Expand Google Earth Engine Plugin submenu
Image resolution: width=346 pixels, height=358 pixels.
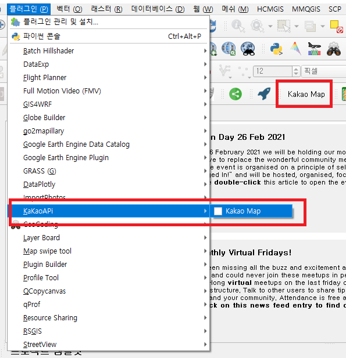point(109,158)
